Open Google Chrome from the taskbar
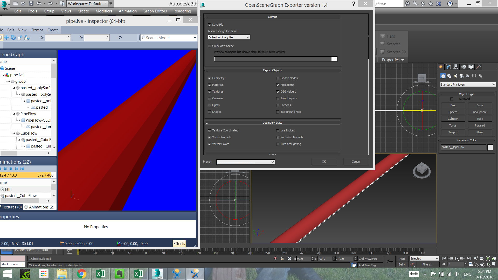 coord(81,274)
